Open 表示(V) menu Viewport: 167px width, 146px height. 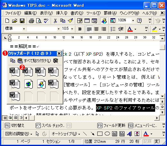46,13
